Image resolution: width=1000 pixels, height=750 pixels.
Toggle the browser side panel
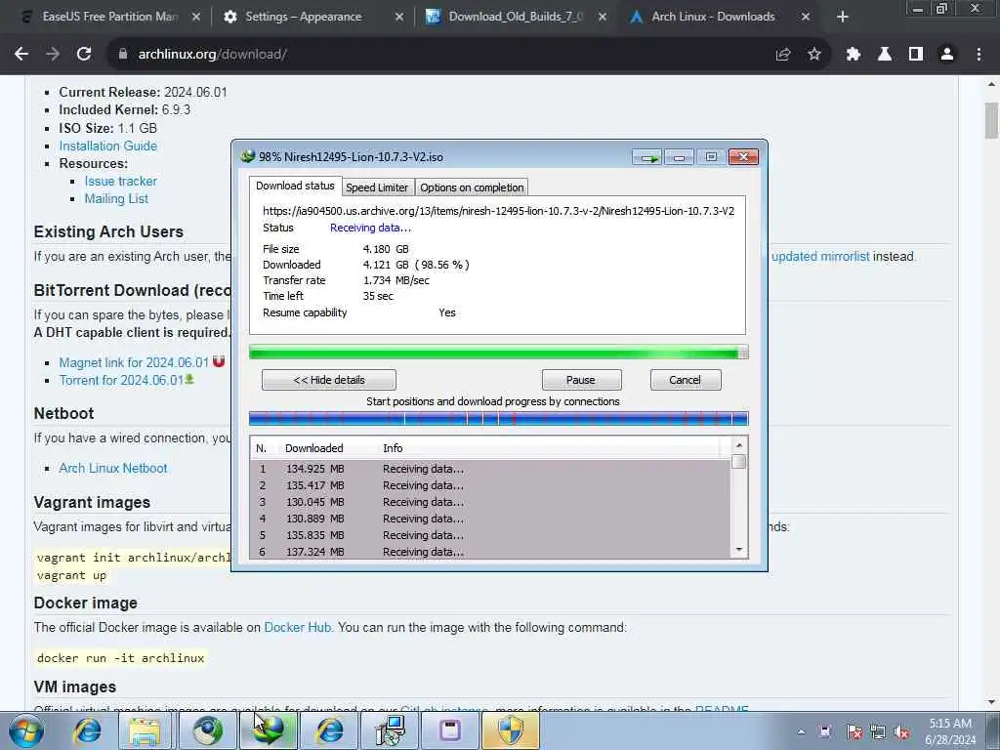tap(916, 55)
